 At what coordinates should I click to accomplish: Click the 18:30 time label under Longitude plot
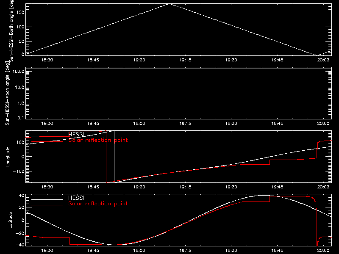click(x=47, y=187)
